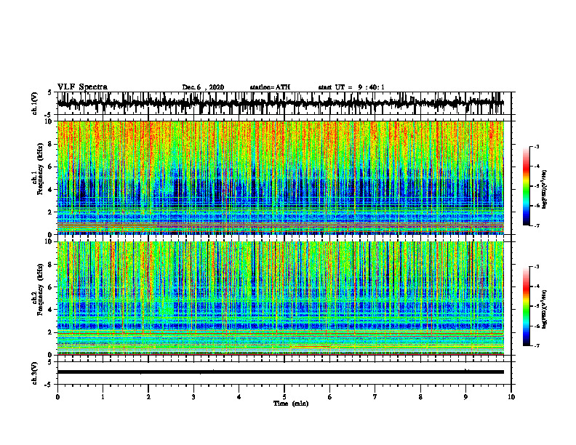Click the '6' kHz tick on ch.2 spectrogram
The height and width of the screenshot is (445, 576).
tap(50, 287)
